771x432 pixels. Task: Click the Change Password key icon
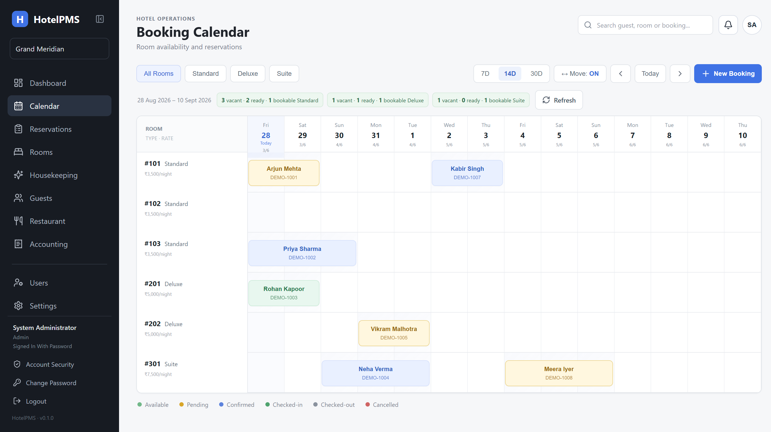pyautogui.click(x=17, y=383)
